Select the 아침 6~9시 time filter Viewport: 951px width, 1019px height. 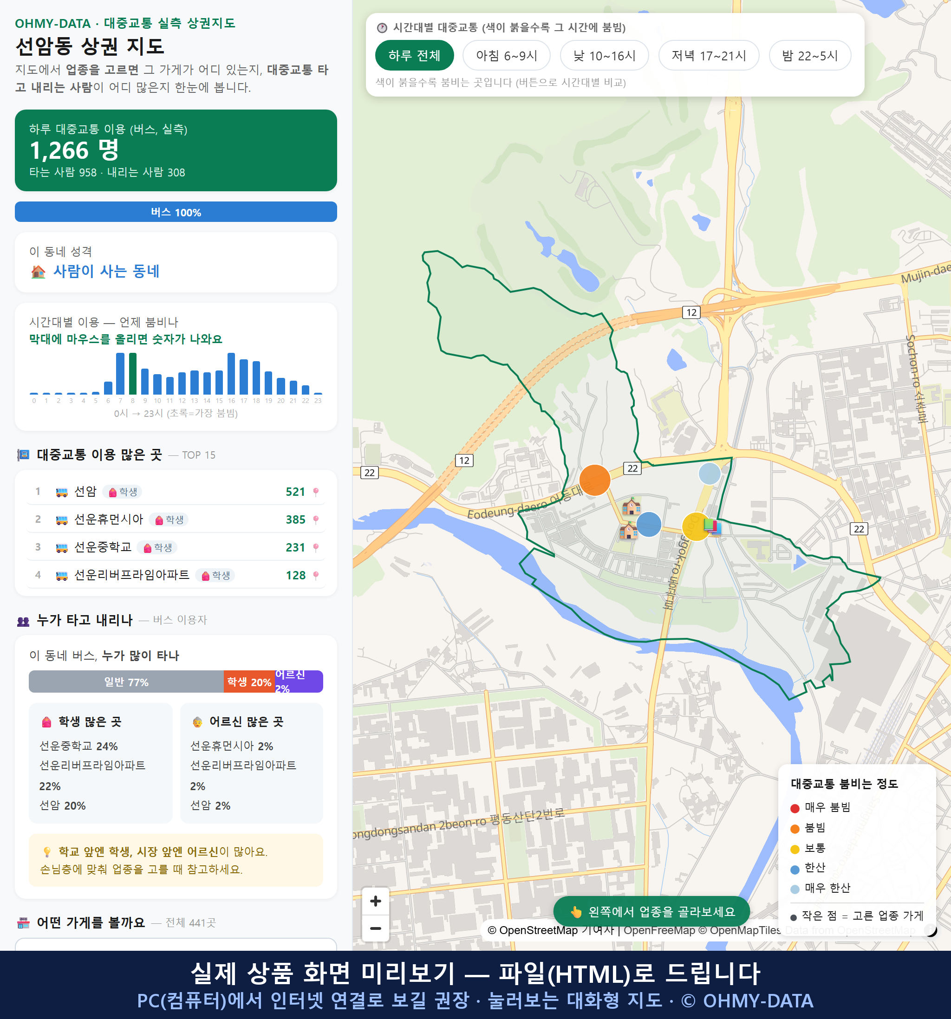[x=507, y=55]
